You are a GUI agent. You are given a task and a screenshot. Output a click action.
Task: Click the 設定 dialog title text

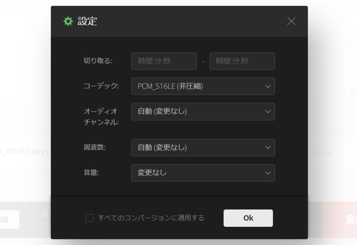click(x=87, y=21)
